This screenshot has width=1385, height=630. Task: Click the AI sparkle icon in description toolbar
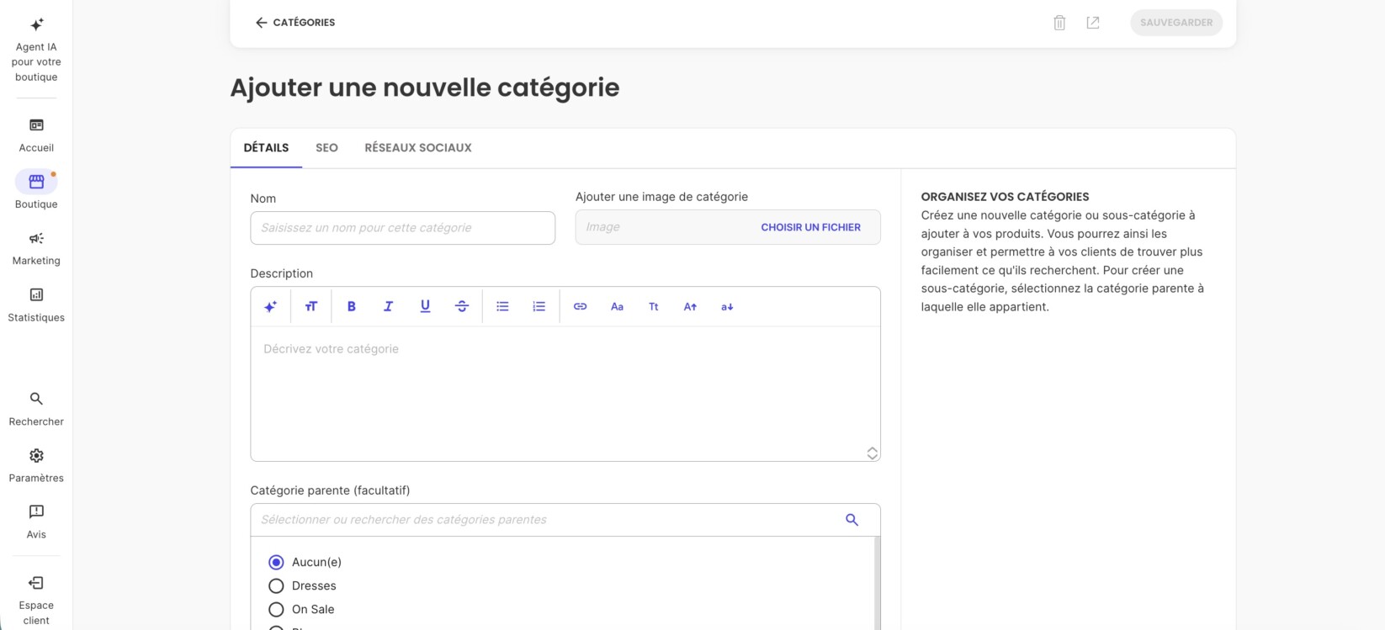270,307
